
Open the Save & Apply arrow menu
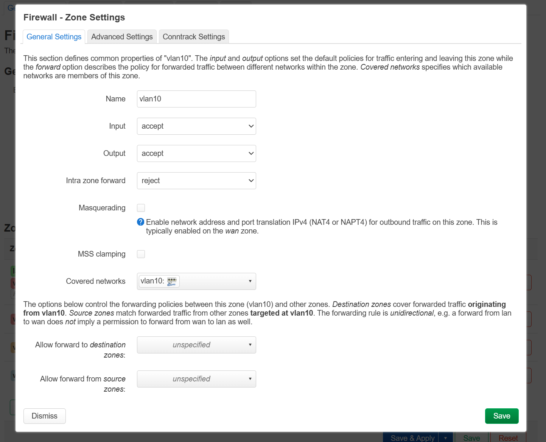[x=445, y=438]
